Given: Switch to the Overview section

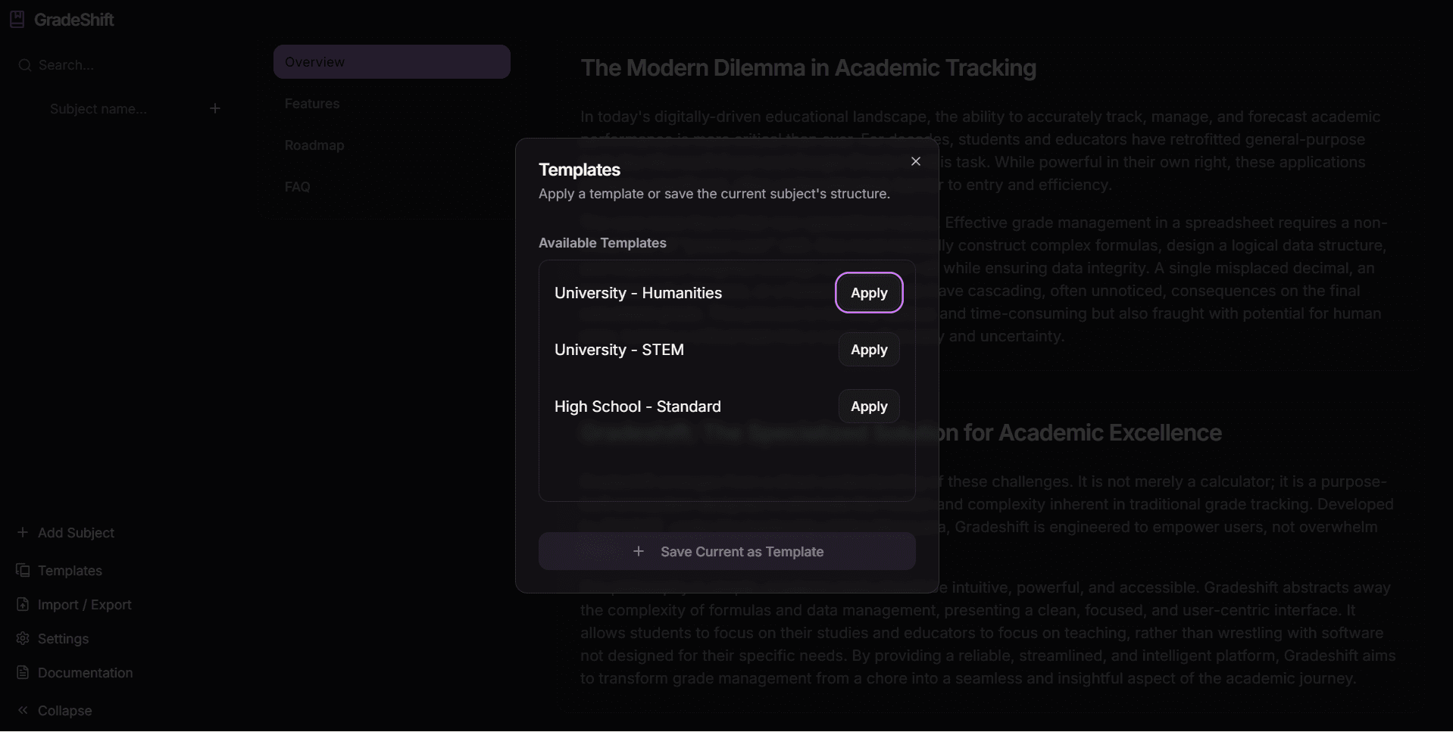Looking at the screenshot, I should tap(392, 62).
